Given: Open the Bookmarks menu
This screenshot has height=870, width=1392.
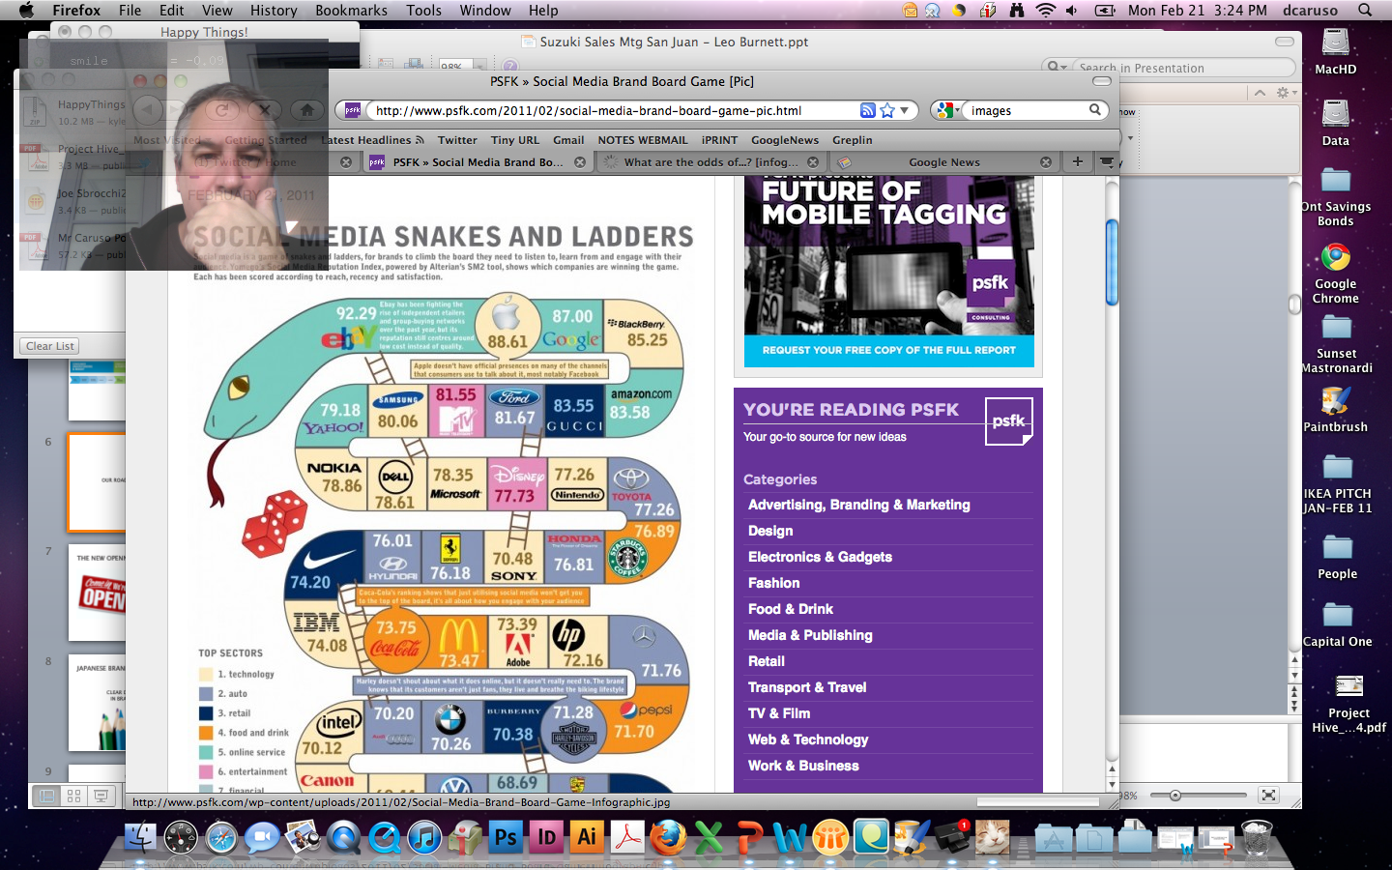Looking at the screenshot, I should click(x=351, y=10).
